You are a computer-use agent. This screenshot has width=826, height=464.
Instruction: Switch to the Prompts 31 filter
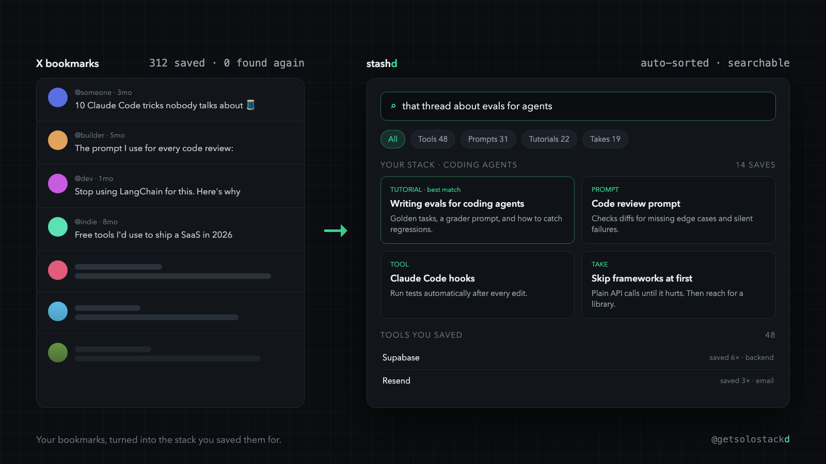click(488, 139)
